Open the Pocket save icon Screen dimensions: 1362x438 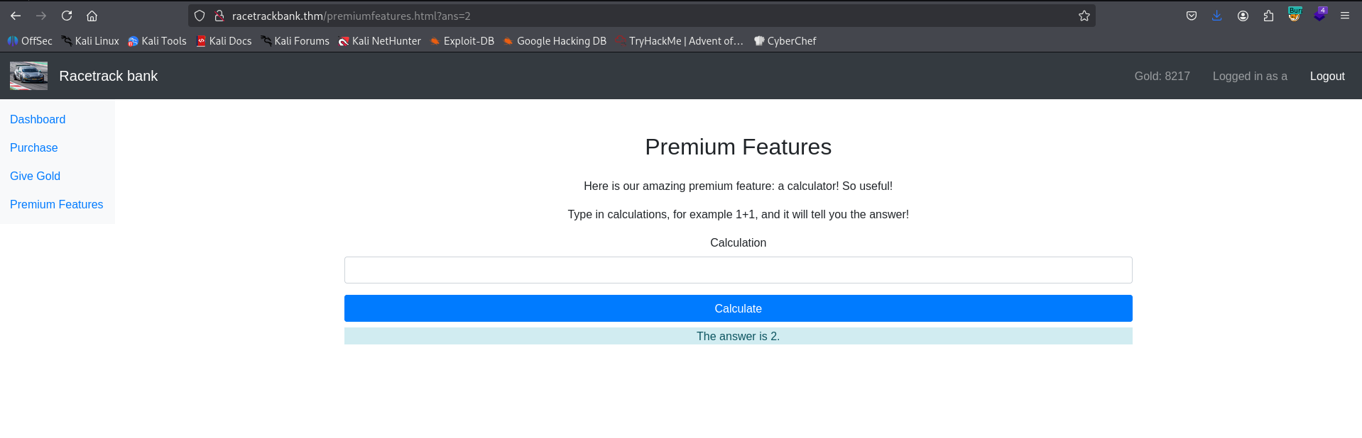click(x=1192, y=16)
